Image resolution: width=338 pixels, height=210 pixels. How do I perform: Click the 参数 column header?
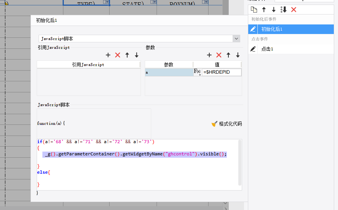pos(169,65)
